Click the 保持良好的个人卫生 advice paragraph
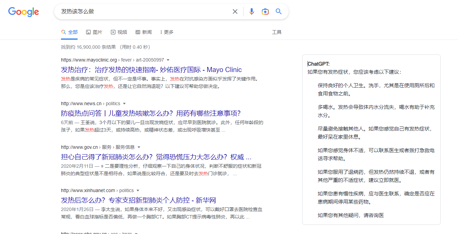 pyautogui.click(x=376, y=90)
